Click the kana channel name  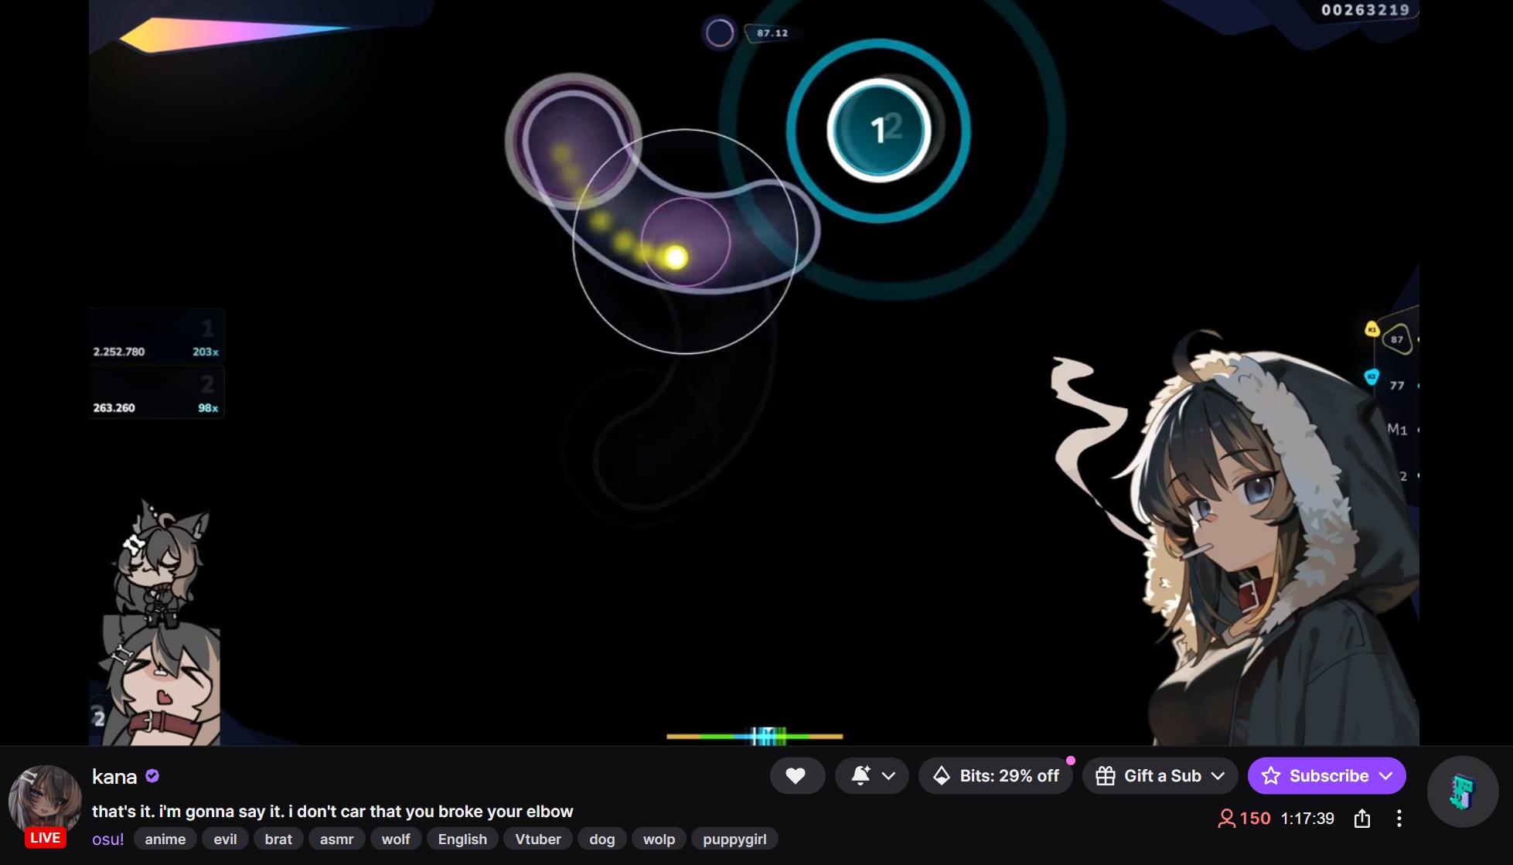tap(114, 777)
